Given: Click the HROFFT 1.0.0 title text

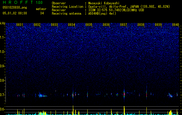Looking at the screenshot, I should [x=23, y=2].
